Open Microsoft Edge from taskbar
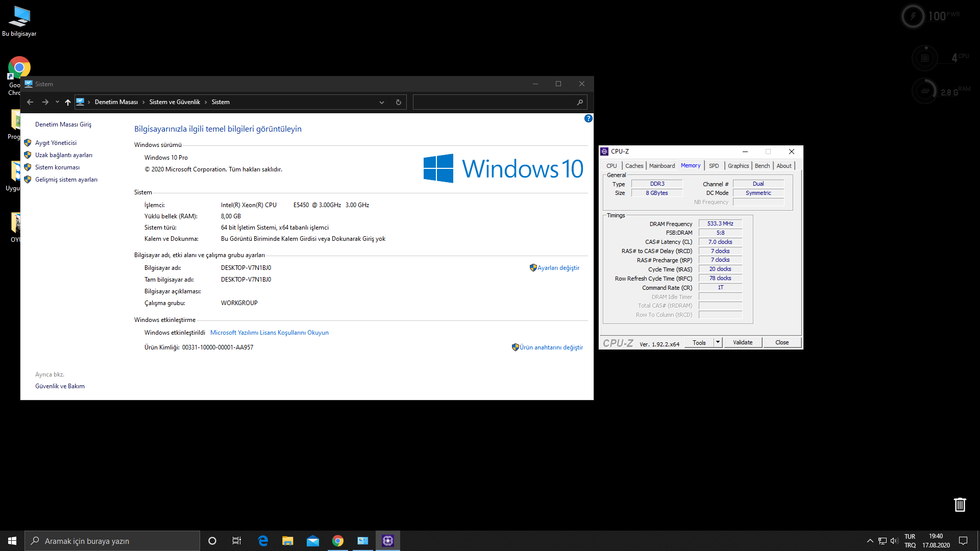Image resolution: width=980 pixels, height=551 pixels. [x=263, y=541]
